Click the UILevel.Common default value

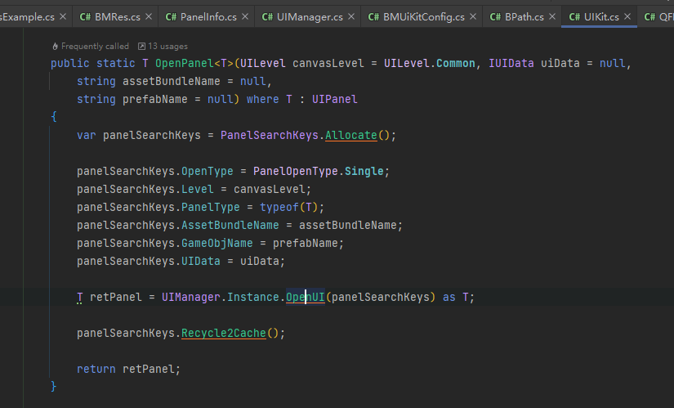click(x=430, y=63)
